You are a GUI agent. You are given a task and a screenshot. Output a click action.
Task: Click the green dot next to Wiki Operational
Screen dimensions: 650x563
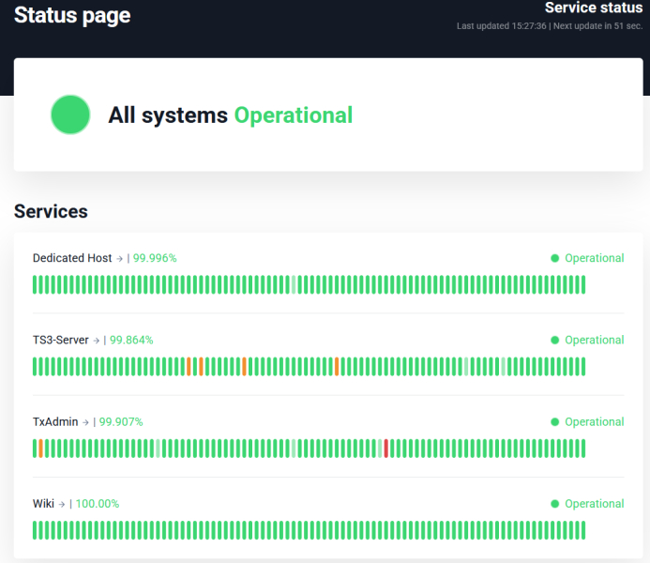click(x=555, y=504)
